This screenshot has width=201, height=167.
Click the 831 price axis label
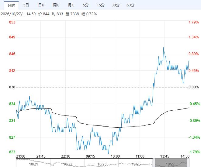tap(12, 120)
